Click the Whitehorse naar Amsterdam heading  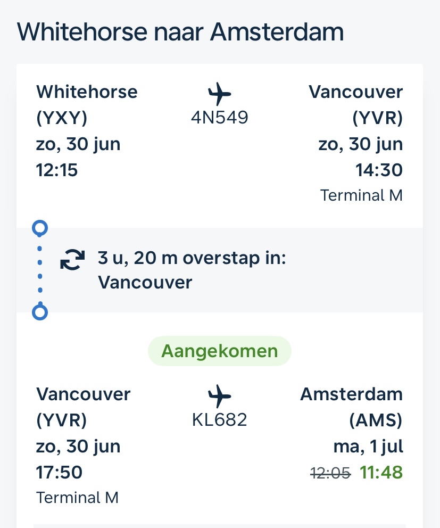180,32
